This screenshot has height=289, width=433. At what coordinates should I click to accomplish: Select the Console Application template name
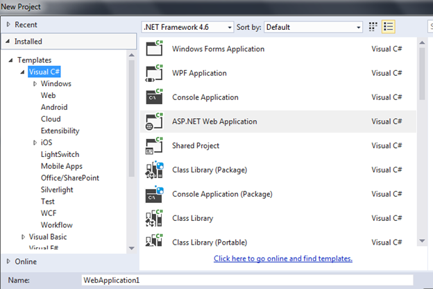click(205, 97)
